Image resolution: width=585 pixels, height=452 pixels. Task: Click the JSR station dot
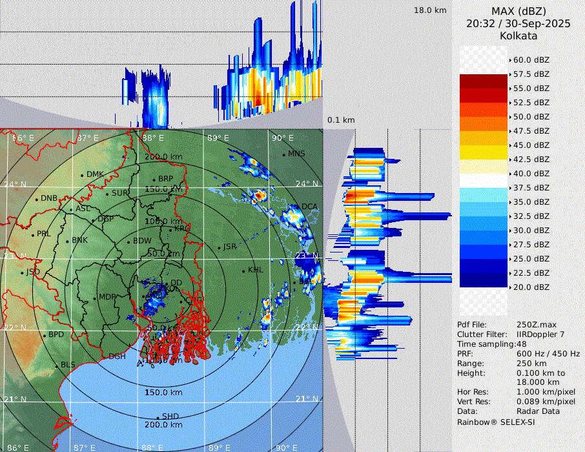tap(218, 247)
